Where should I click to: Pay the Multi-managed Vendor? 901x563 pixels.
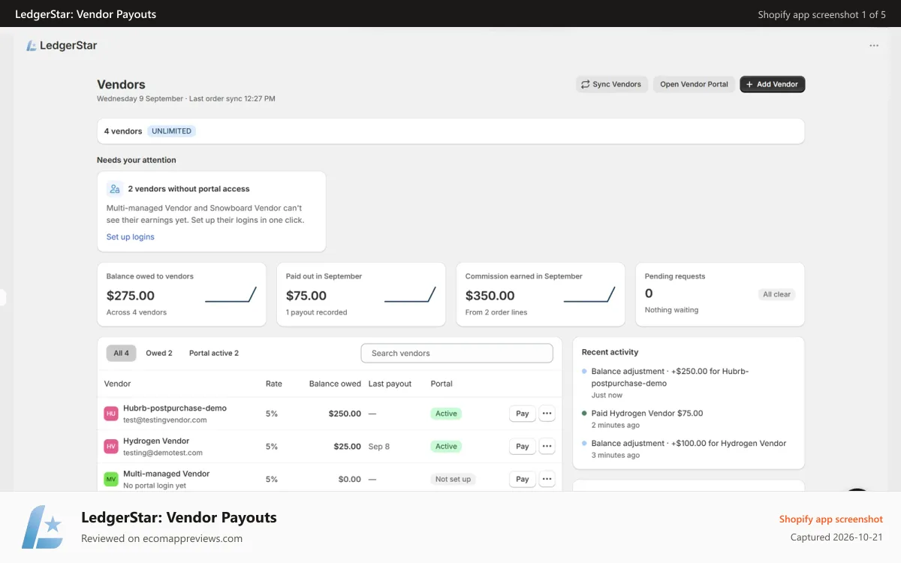[523, 479]
